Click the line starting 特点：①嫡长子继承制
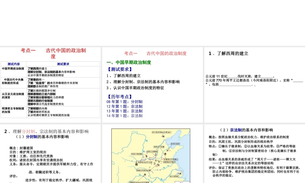Viewport: 305px width, 183px height. [x=253, y=150]
